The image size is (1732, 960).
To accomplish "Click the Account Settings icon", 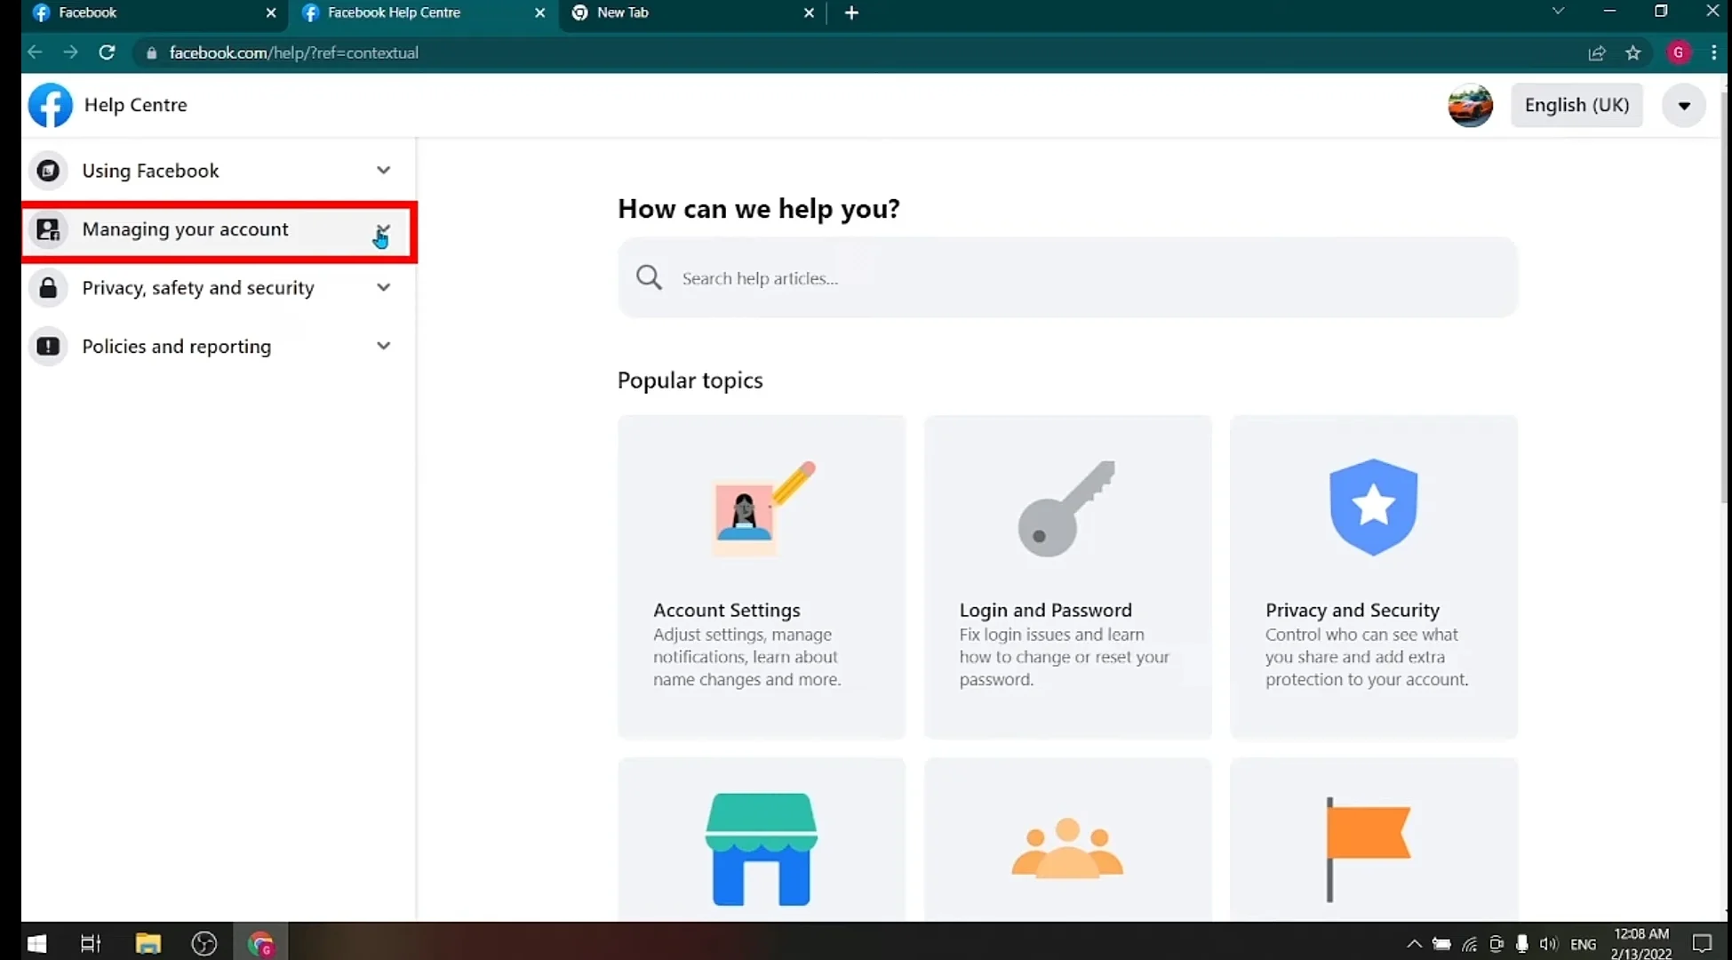I will coord(759,508).
